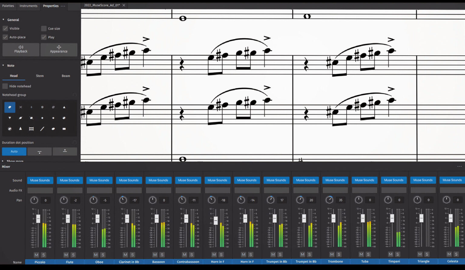This screenshot has height=270, width=465.
Task: Open the Stem tab
Action: [x=40, y=76]
